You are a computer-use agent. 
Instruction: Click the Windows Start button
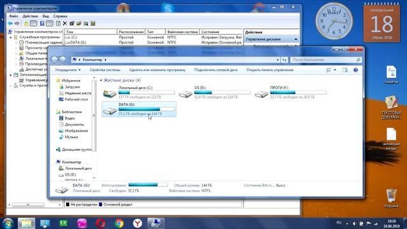(x=8, y=223)
